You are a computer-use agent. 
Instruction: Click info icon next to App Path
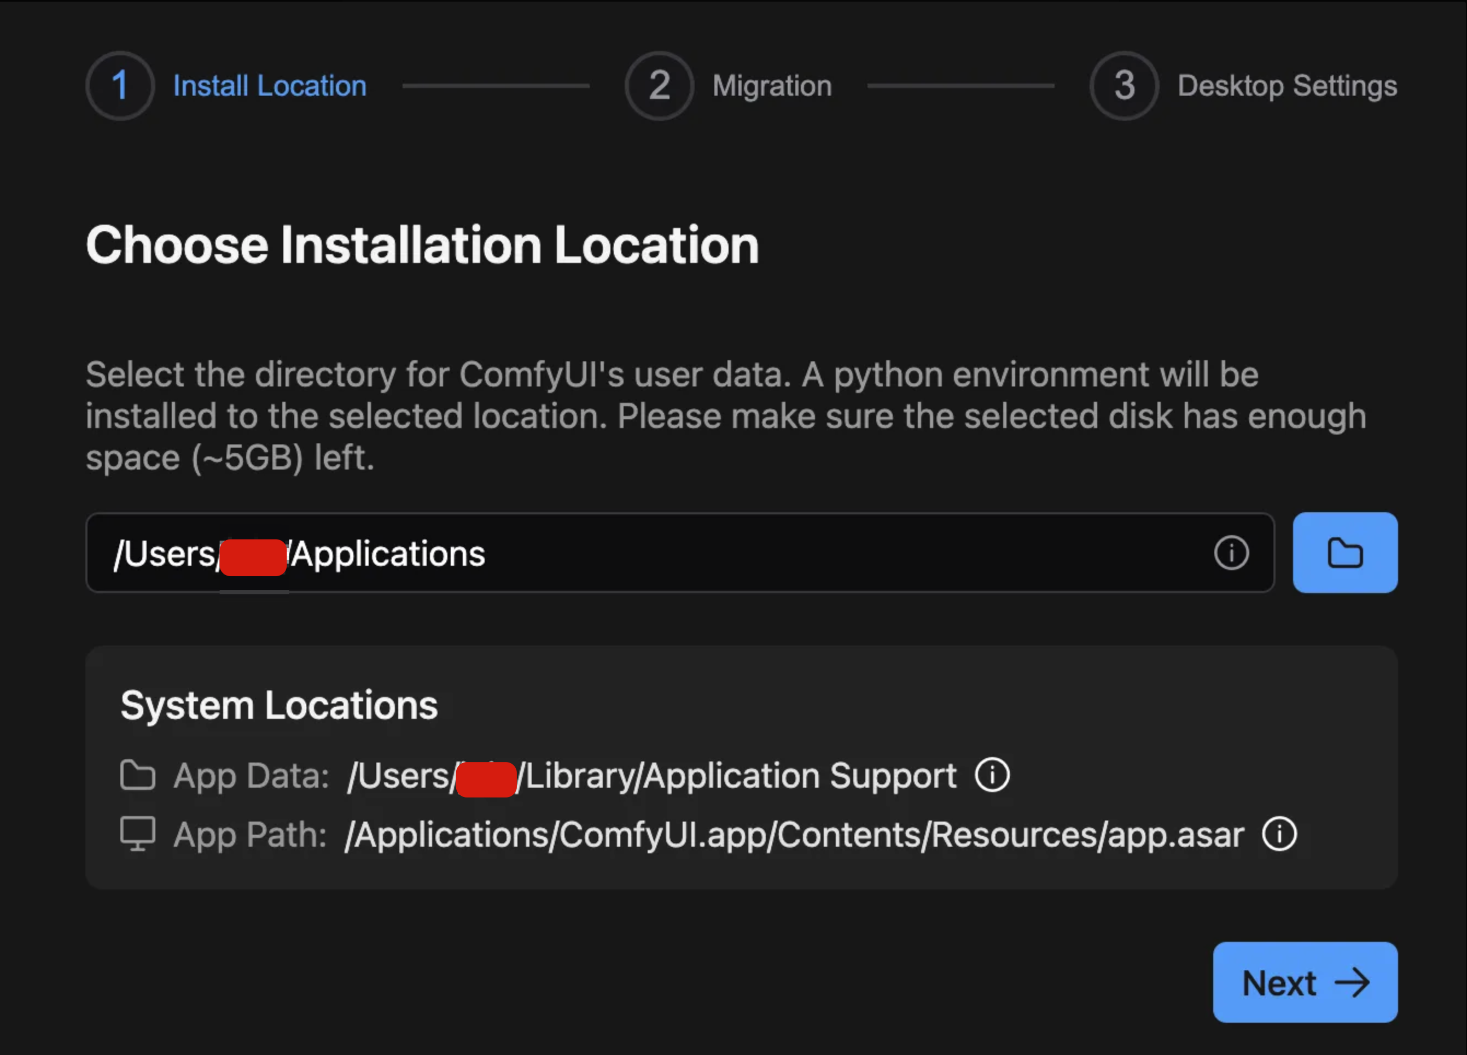[x=1279, y=834]
